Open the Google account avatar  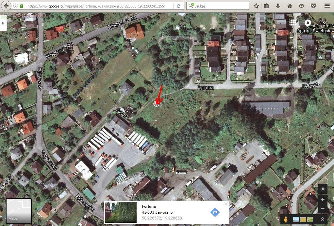[322, 23]
